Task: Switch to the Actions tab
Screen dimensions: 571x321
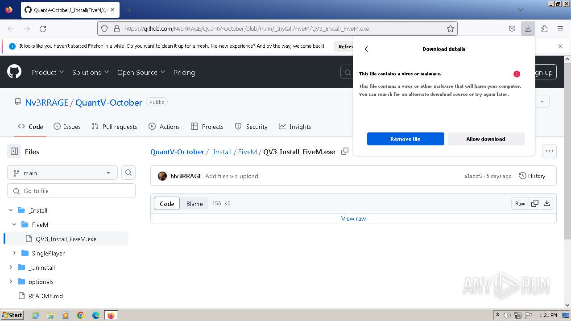Action: [x=164, y=127]
